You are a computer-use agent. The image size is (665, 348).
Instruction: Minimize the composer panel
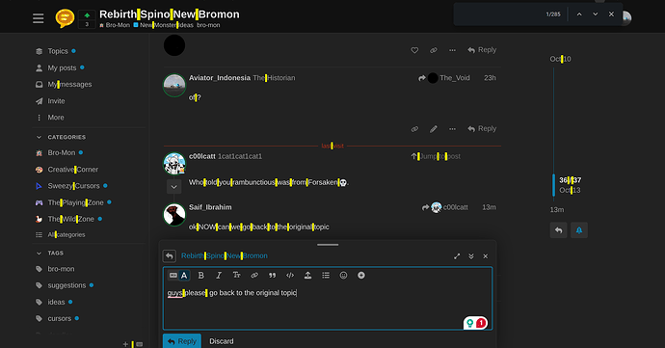click(470, 256)
